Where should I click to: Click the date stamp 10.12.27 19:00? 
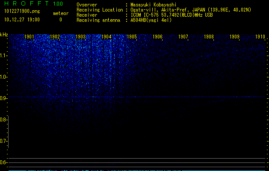(x=22, y=20)
